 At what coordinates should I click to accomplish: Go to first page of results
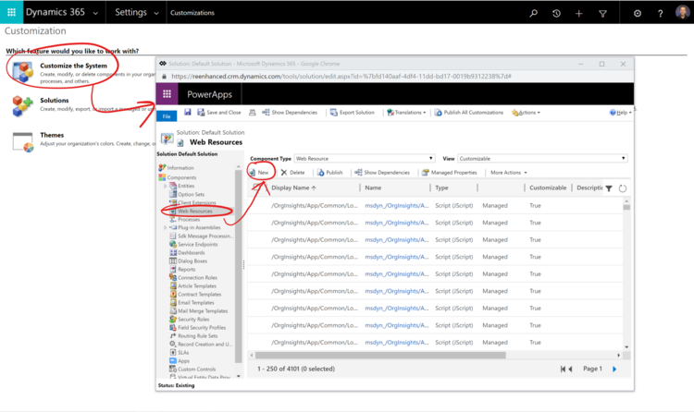pyautogui.click(x=563, y=369)
